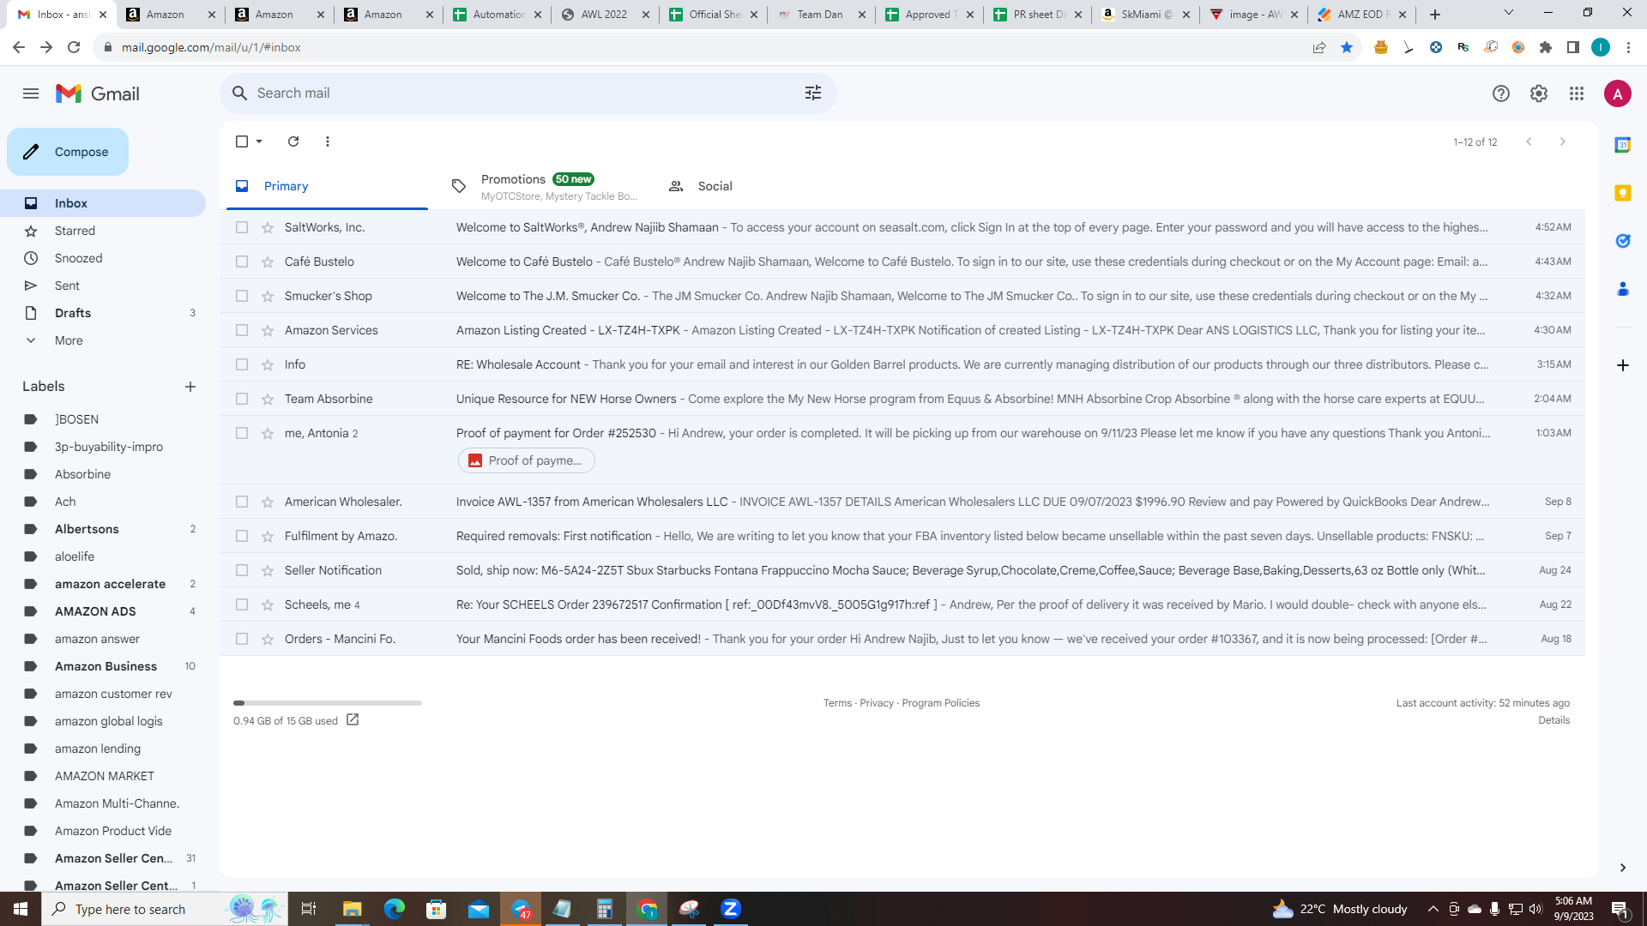Open the Proof of payment attachment chip
1647x926 pixels.
click(527, 460)
